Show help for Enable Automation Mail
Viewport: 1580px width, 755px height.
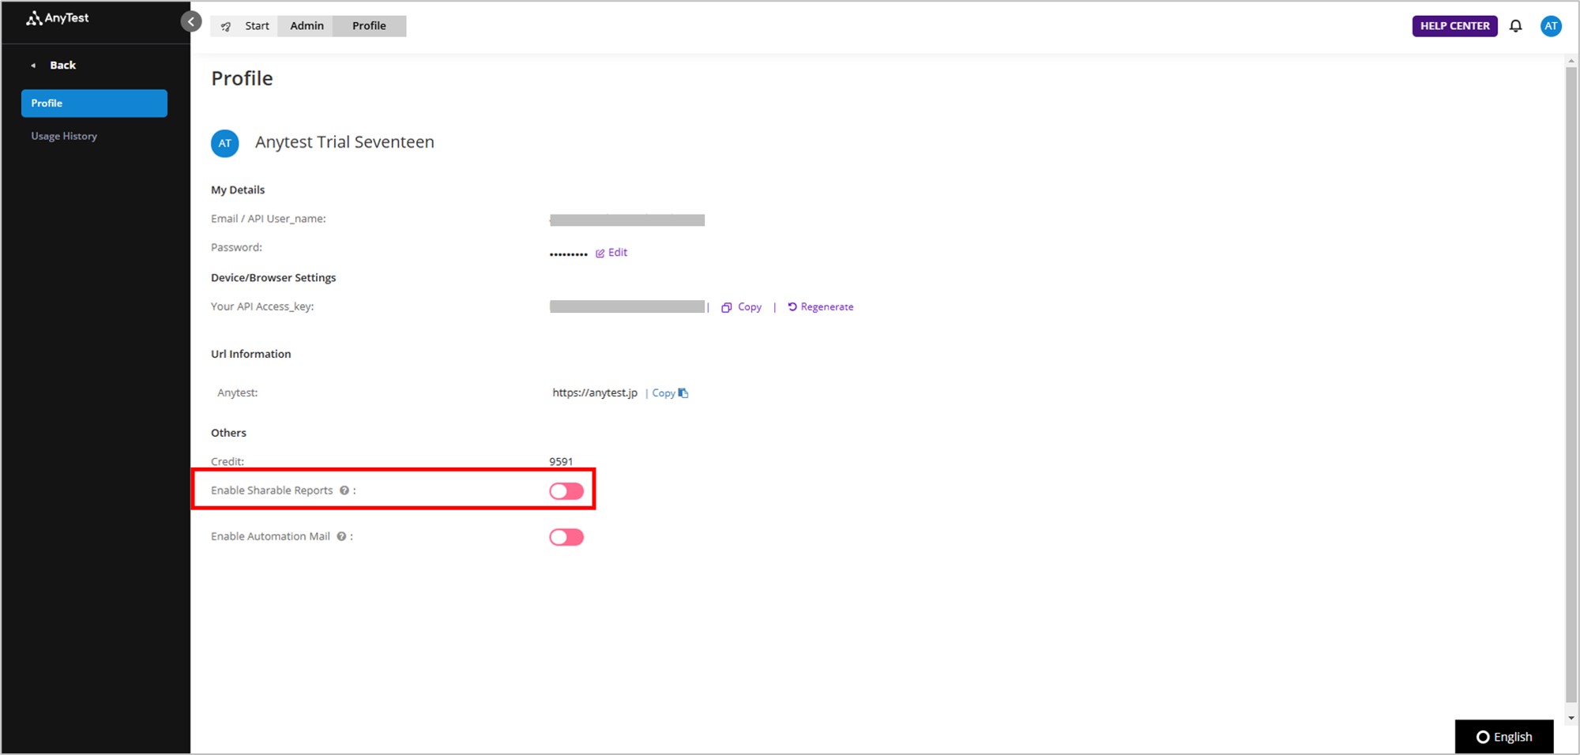click(x=341, y=536)
